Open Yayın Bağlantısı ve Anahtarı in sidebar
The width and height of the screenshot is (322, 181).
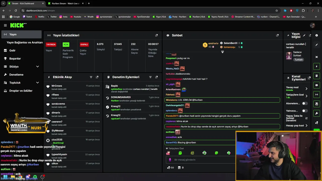coord(25,42)
